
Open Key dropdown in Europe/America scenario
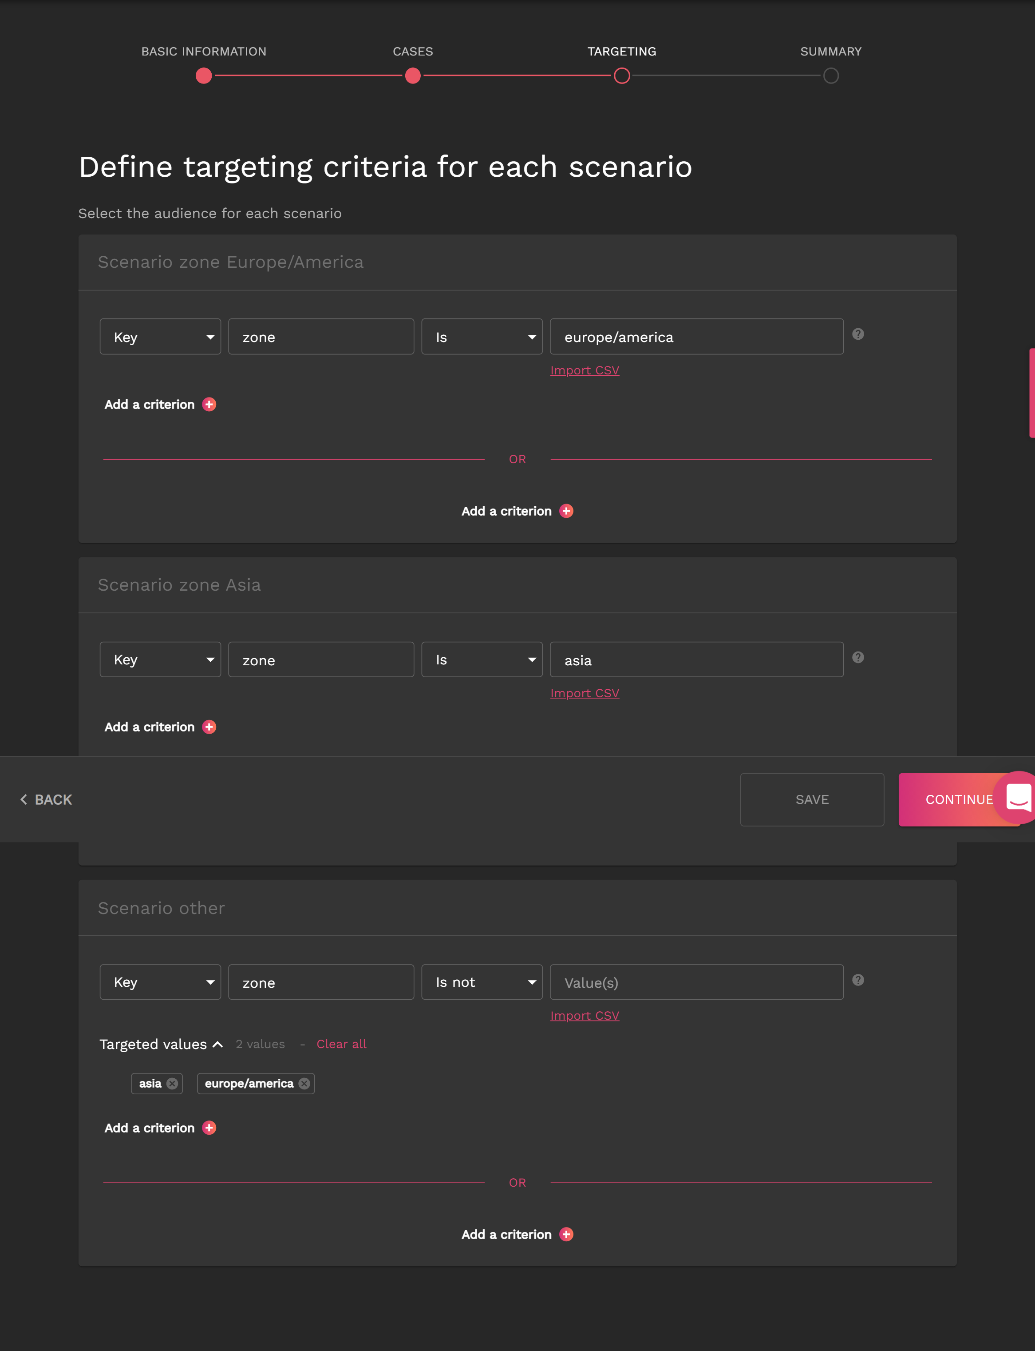[x=160, y=337]
